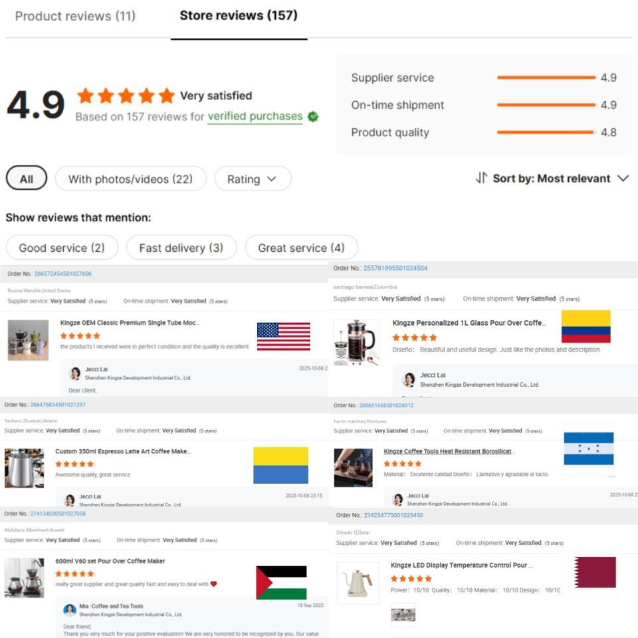Click star rating of LED kettle review
Screen dimensions: 638x638
tap(411, 579)
